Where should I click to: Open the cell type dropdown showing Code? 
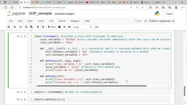click(x=82, y=27)
